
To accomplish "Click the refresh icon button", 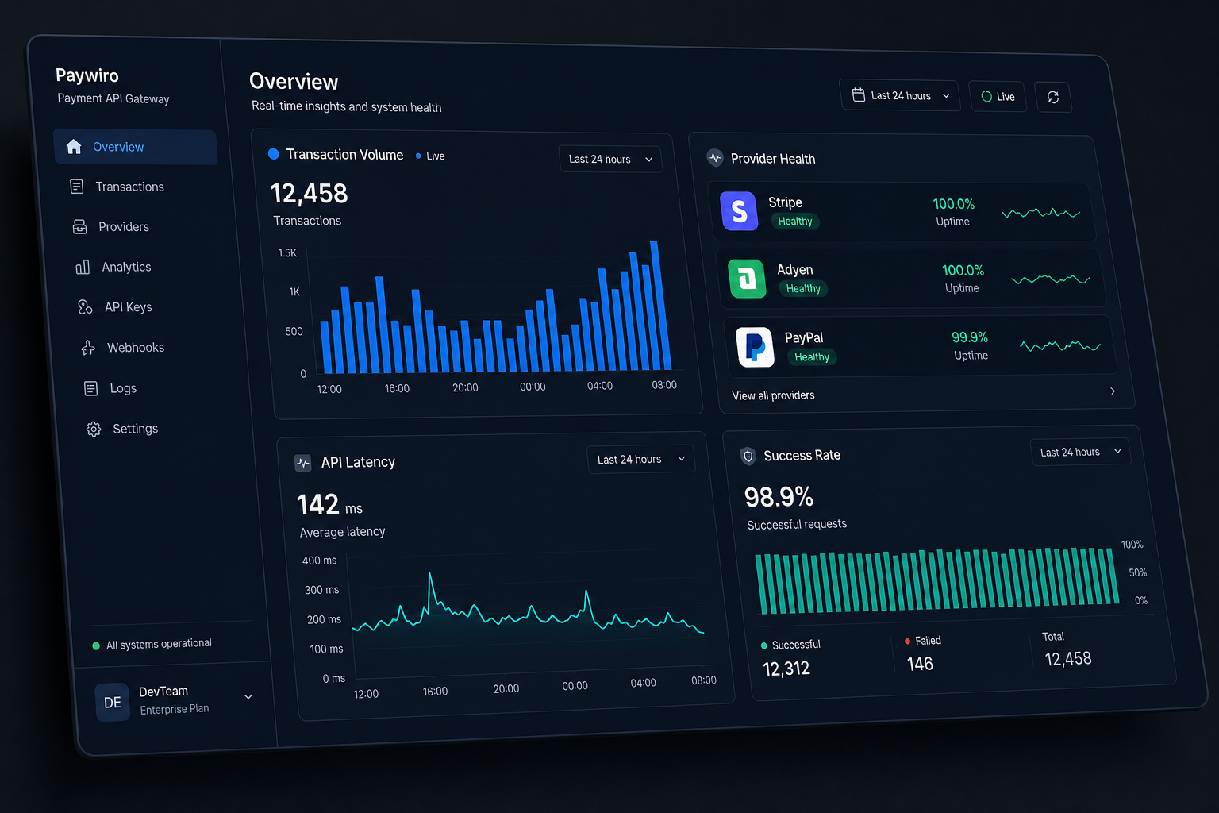I will (x=1053, y=97).
